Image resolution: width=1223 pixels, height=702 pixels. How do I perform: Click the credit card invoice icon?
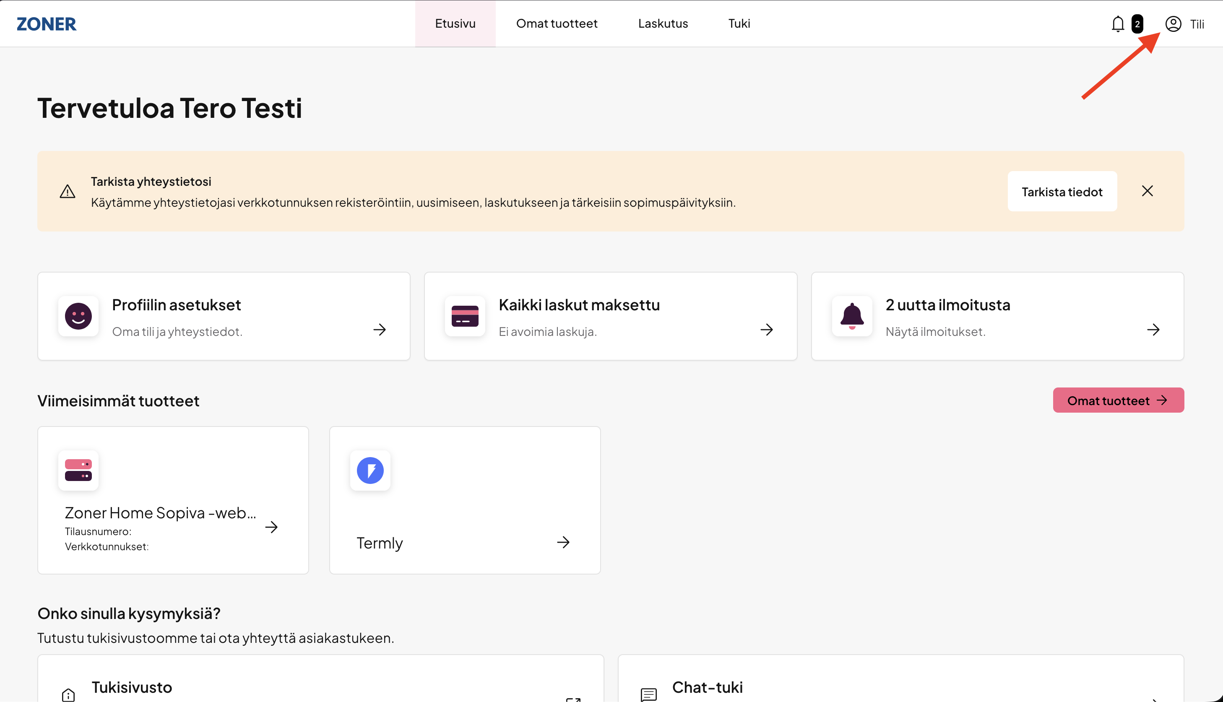(x=465, y=316)
